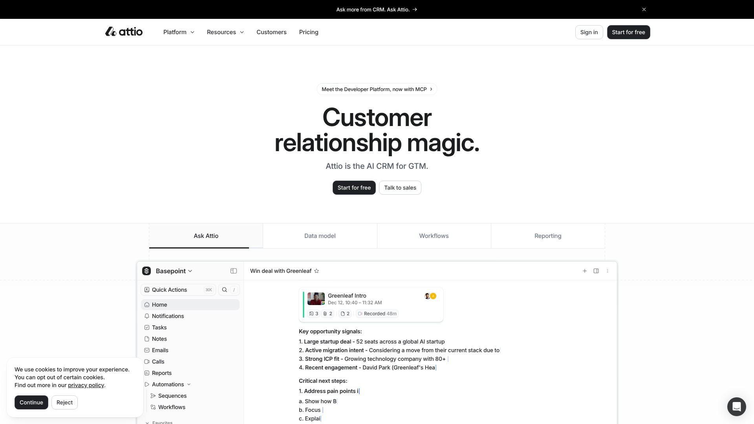
Task: Collapse the Automations section chevron
Action: tap(189, 384)
